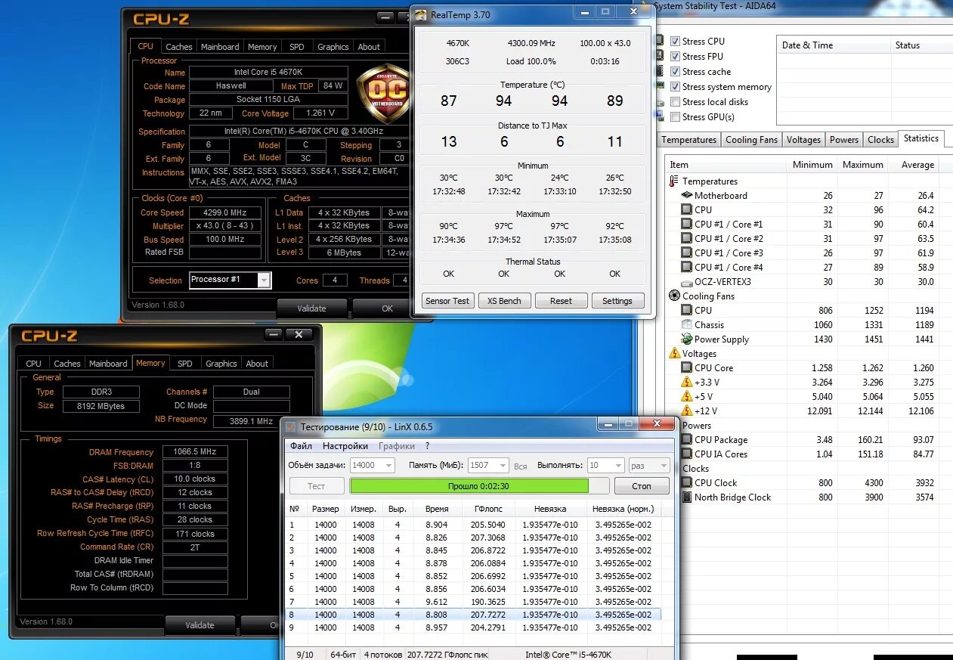953x660 pixels.
Task: Open the ? help menu in LinX
Action: (x=427, y=446)
